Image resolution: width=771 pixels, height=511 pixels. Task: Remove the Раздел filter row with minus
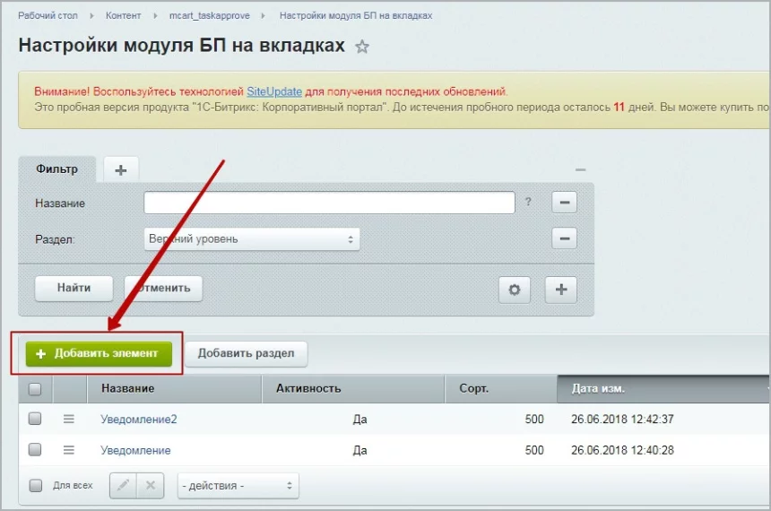tap(564, 239)
